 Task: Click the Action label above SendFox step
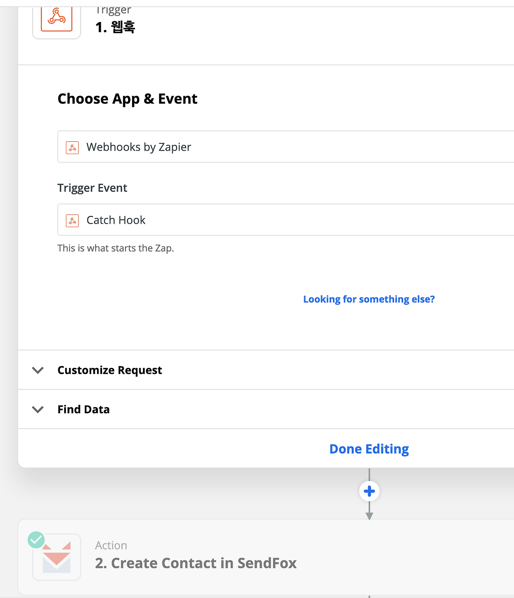pos(111,545)
